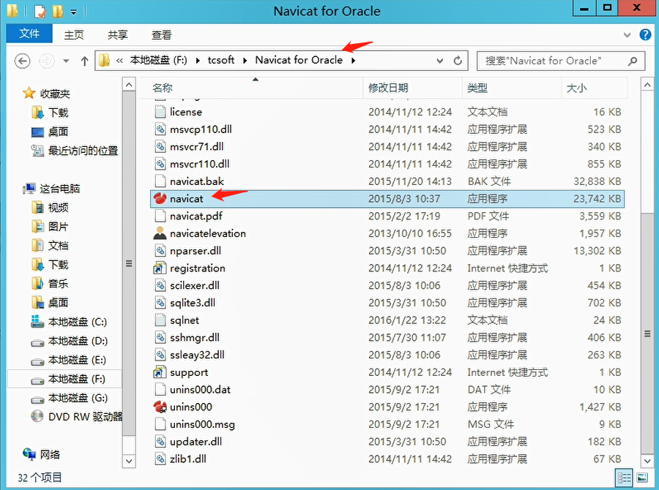659x490 pixels.
Task: Expand the Navicat for Oracle breadcrumb arrow
Action: tap(353, 61)
